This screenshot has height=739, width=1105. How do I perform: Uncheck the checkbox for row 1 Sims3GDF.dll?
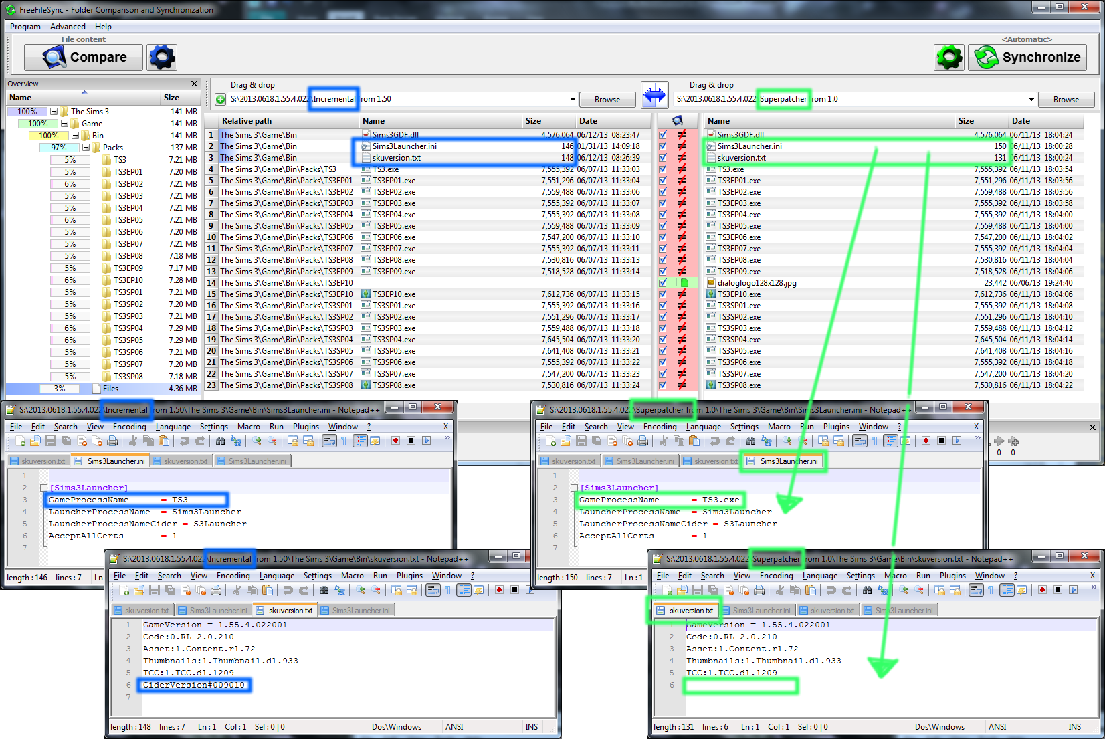(x=662, y=135)
